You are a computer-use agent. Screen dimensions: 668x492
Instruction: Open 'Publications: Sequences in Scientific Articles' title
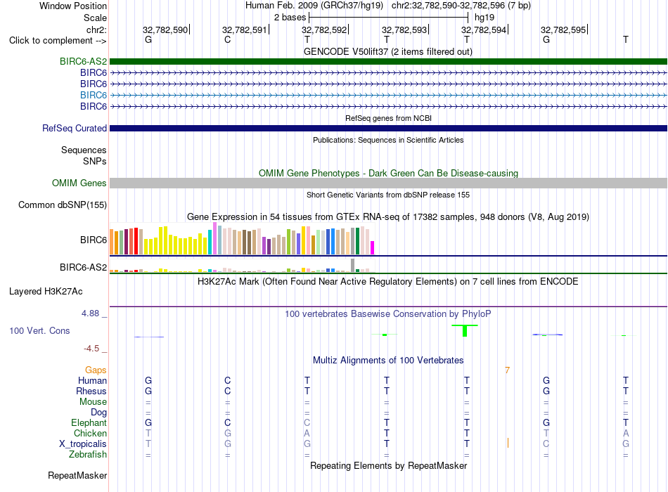388,140
